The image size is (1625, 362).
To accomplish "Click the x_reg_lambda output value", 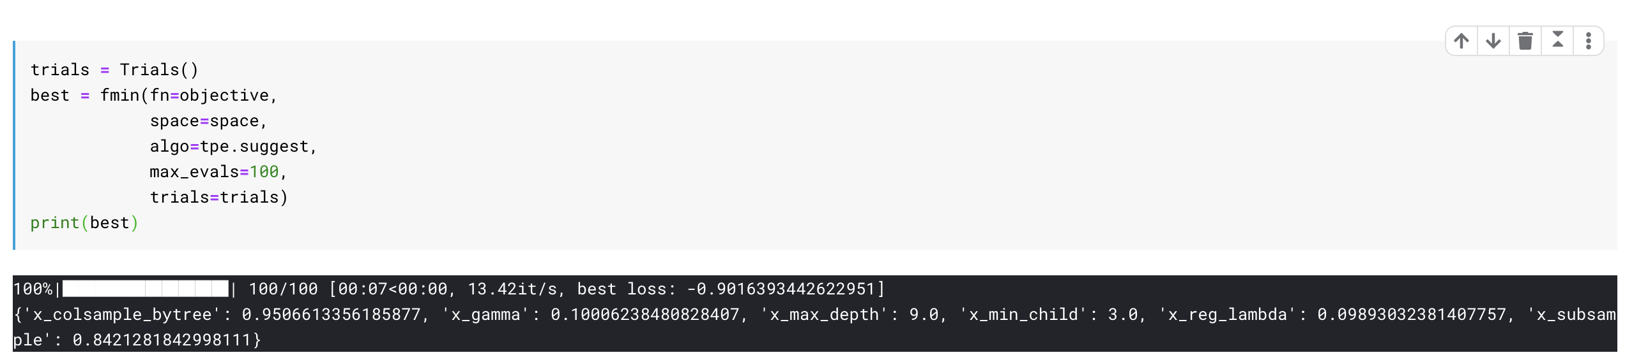I will 1412,315.
